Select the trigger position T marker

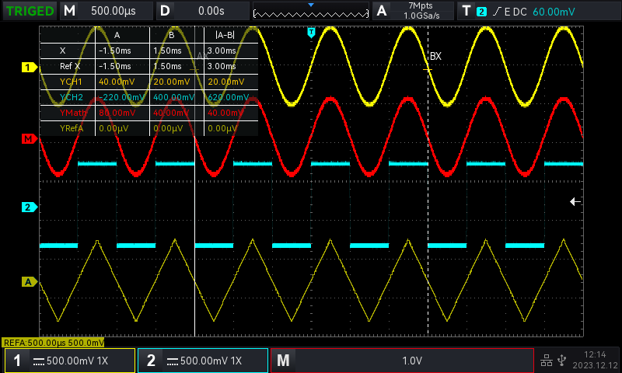point(312,32)
